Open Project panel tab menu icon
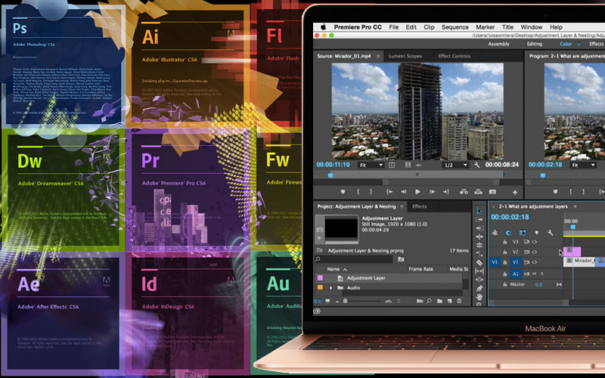Viewport: 605px width, 378px height. click(402, 206)
